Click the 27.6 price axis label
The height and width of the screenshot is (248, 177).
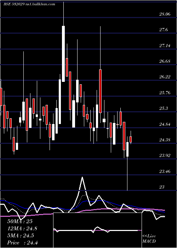tap(164, 30)
